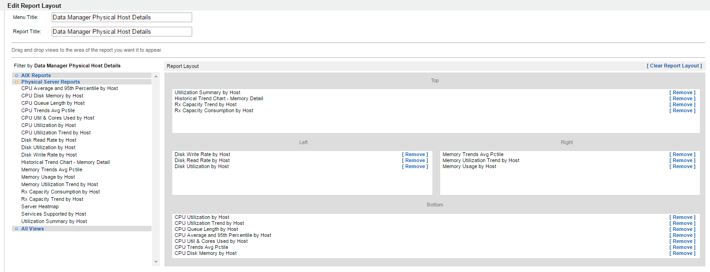Remove Memory Usage by Host from Right
This screenshot has height=272, width=710.
pos(682,167)
